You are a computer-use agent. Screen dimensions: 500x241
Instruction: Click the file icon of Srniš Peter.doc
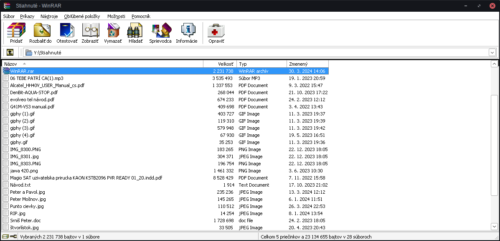(6, 220)
